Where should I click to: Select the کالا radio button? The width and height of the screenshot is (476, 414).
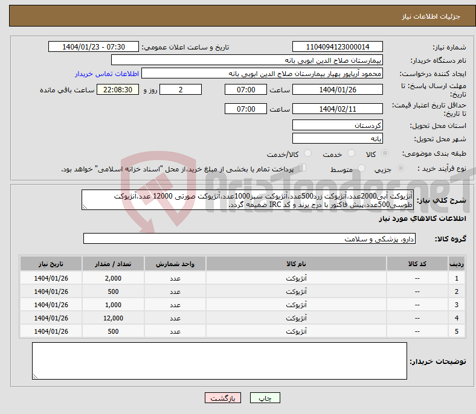click(385, 154)
